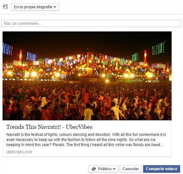Focus the 'Haz un comentario...' field

(x=91, y=23)
